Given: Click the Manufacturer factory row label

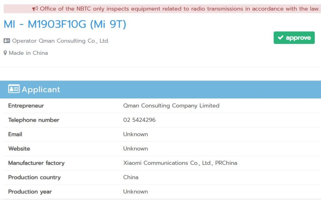Looking at the screenshot, I should (x=36, y=163).
